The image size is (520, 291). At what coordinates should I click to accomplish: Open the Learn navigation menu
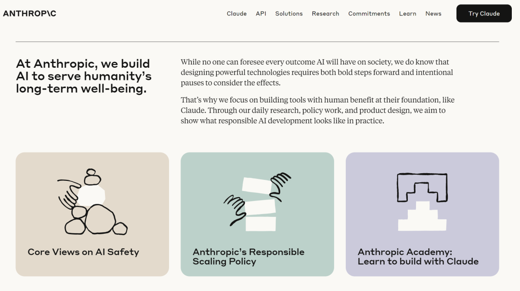(408, 13)
